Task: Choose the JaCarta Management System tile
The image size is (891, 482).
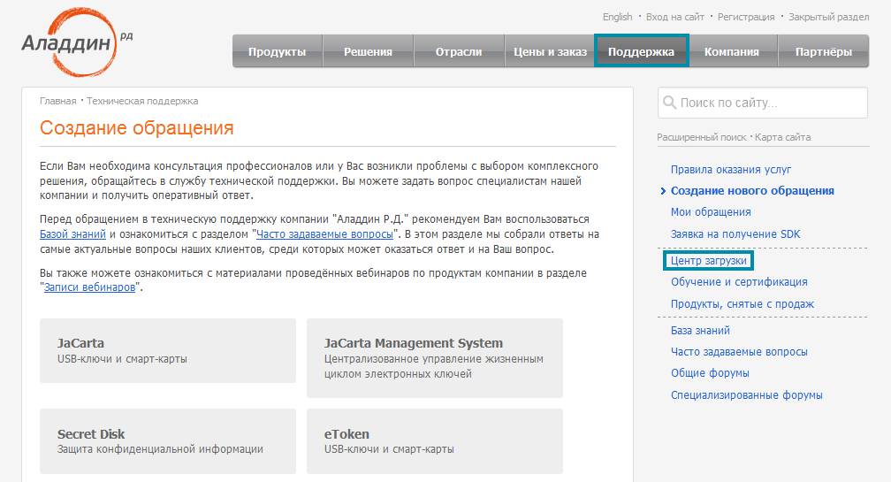Action: [x=434, y=357]
